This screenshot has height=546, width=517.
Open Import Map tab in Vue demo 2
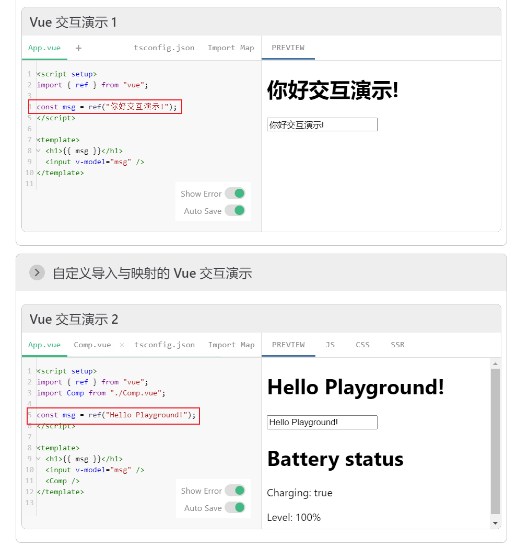(231, 345)
